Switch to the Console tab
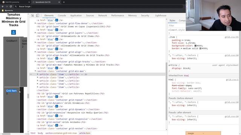This screenshot has height=135, width=241. [x=62, y=15]
